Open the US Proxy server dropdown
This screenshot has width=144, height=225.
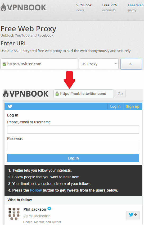point(99,64)
